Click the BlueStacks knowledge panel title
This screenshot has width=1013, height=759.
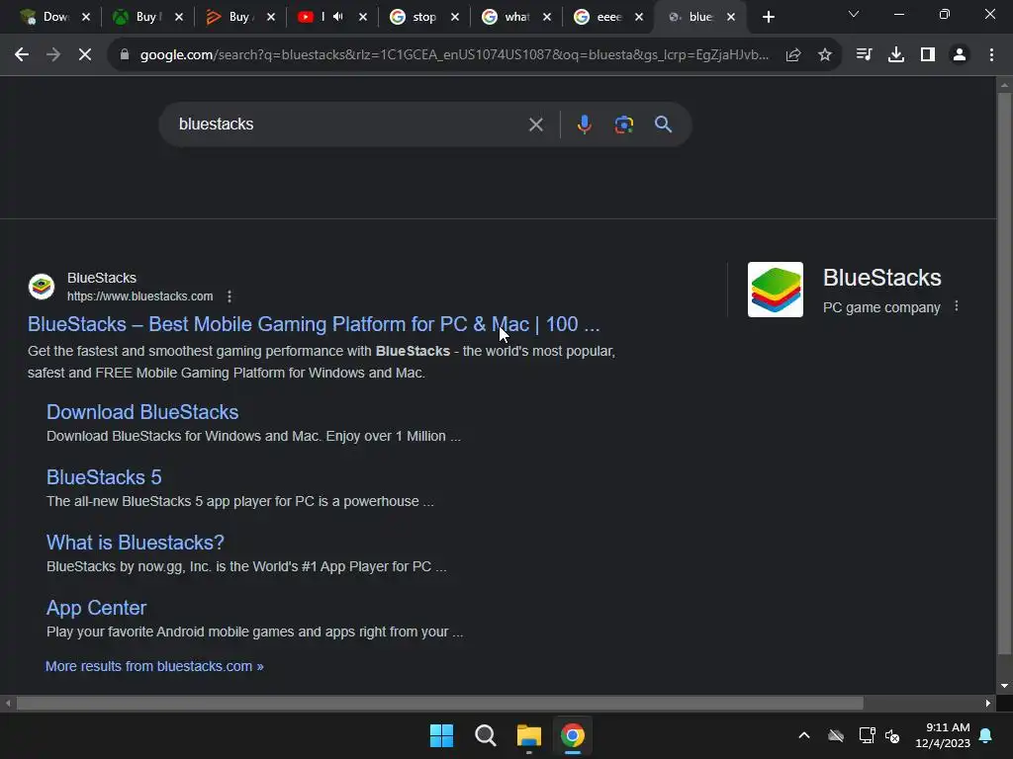(x=881, y=278)
